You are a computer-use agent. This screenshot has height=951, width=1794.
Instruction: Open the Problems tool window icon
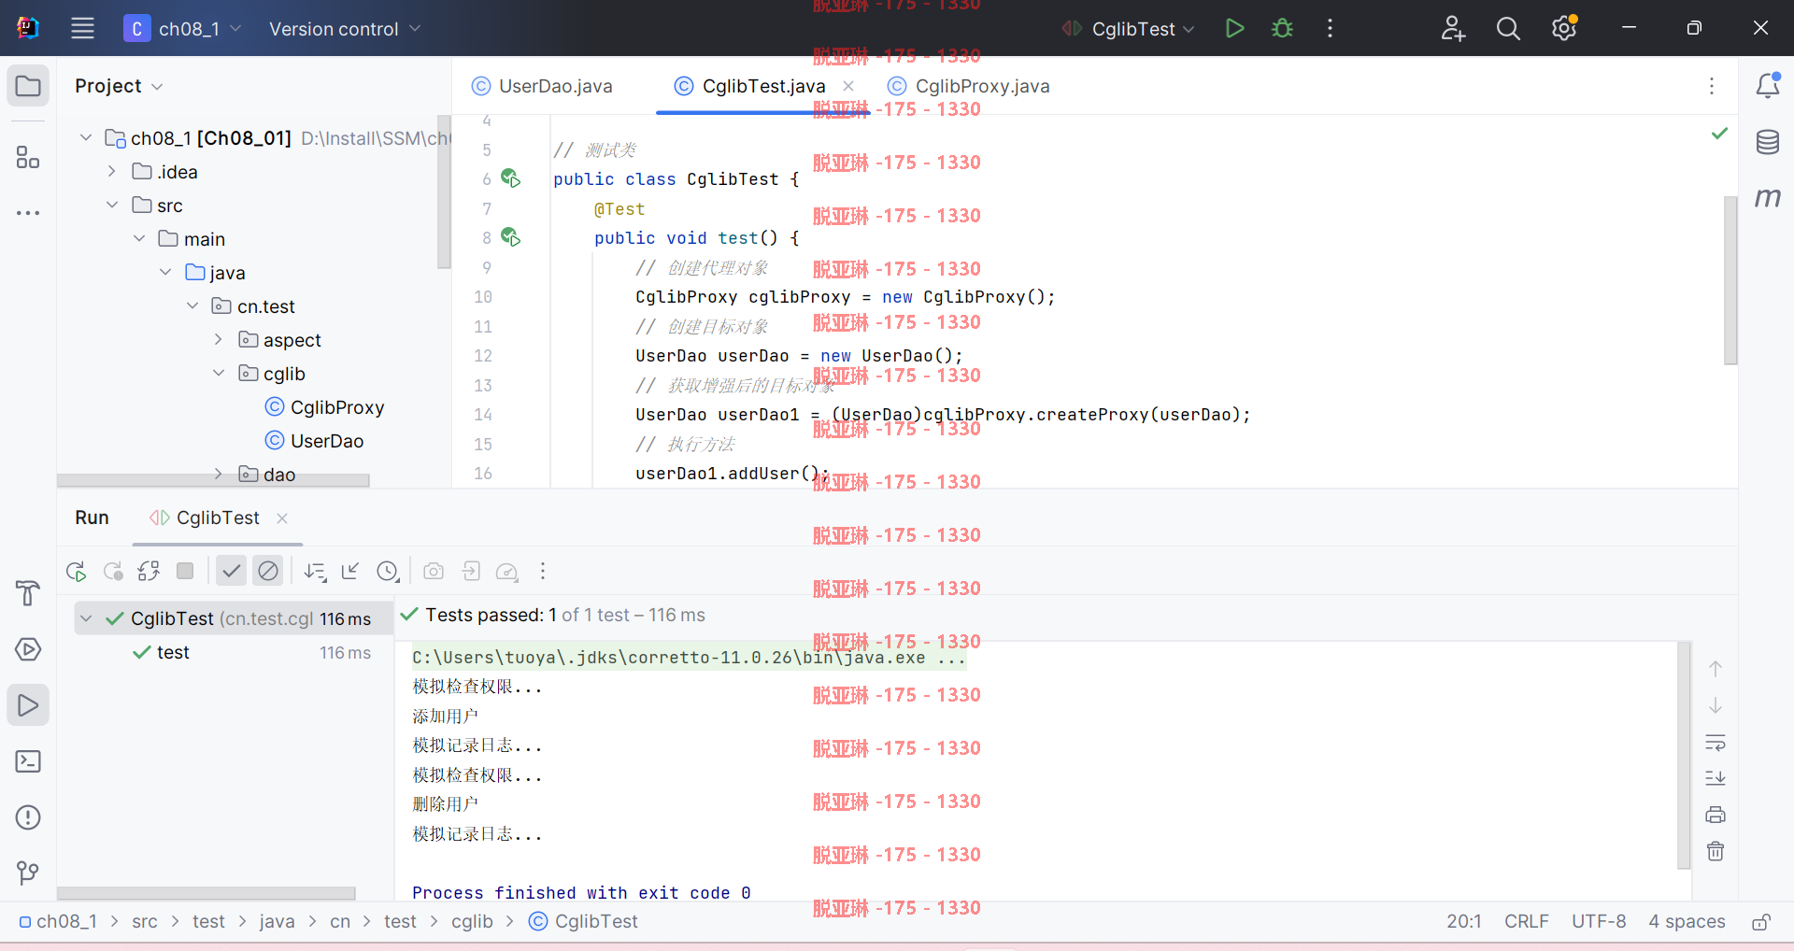pos(28,817)
